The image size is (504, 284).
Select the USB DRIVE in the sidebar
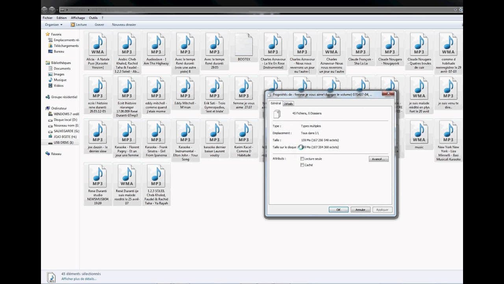tap(63, 142)
